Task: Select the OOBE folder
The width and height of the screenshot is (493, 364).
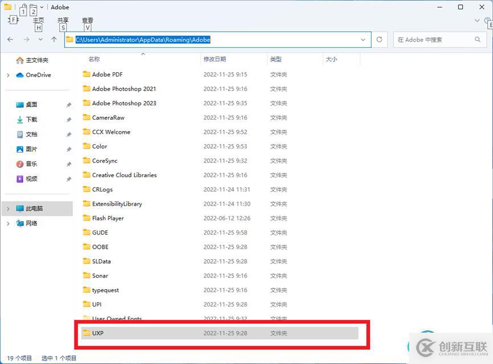Action: pyautogui.click(x=100, y=247)
